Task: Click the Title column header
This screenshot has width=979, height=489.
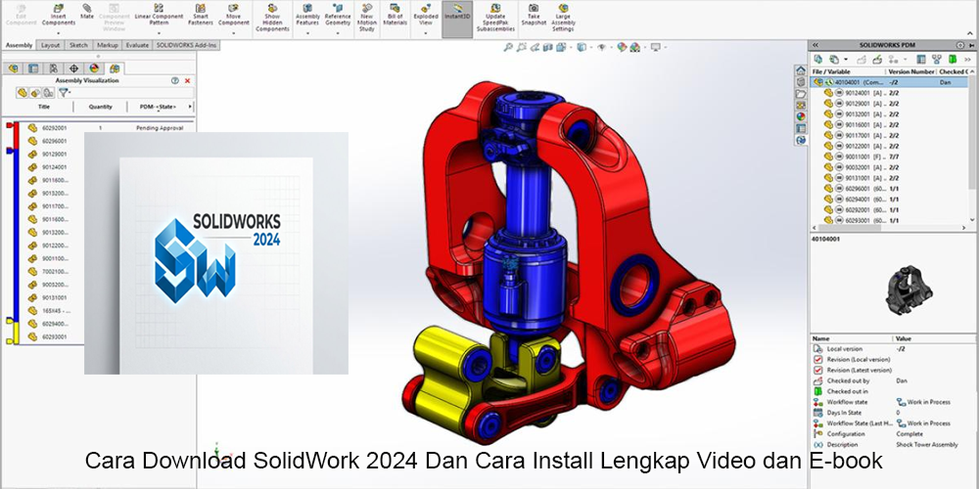Action: [44, 107]
